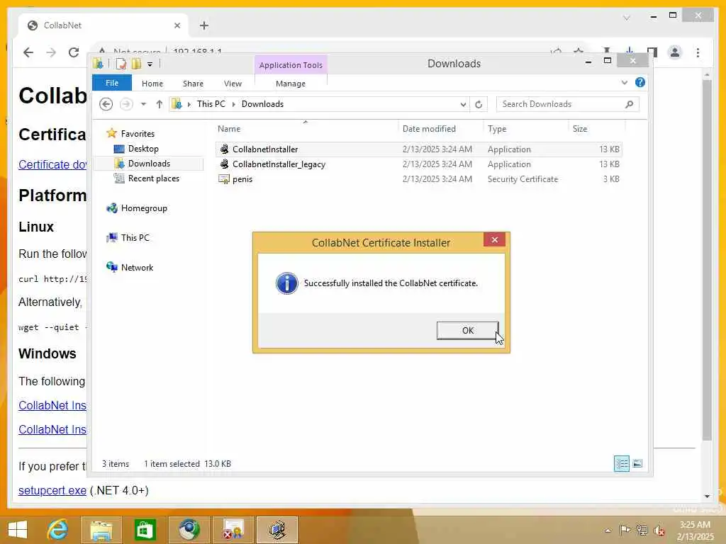This screenshot has height=544, width=726.
Task: Click the Downloads segment in the address bar
Action: 262,104
